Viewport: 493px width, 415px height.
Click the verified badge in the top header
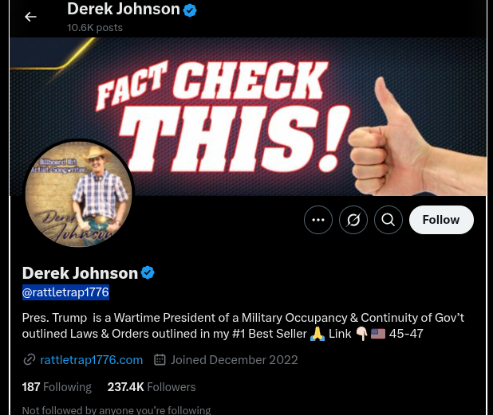[x=190, y=10]
